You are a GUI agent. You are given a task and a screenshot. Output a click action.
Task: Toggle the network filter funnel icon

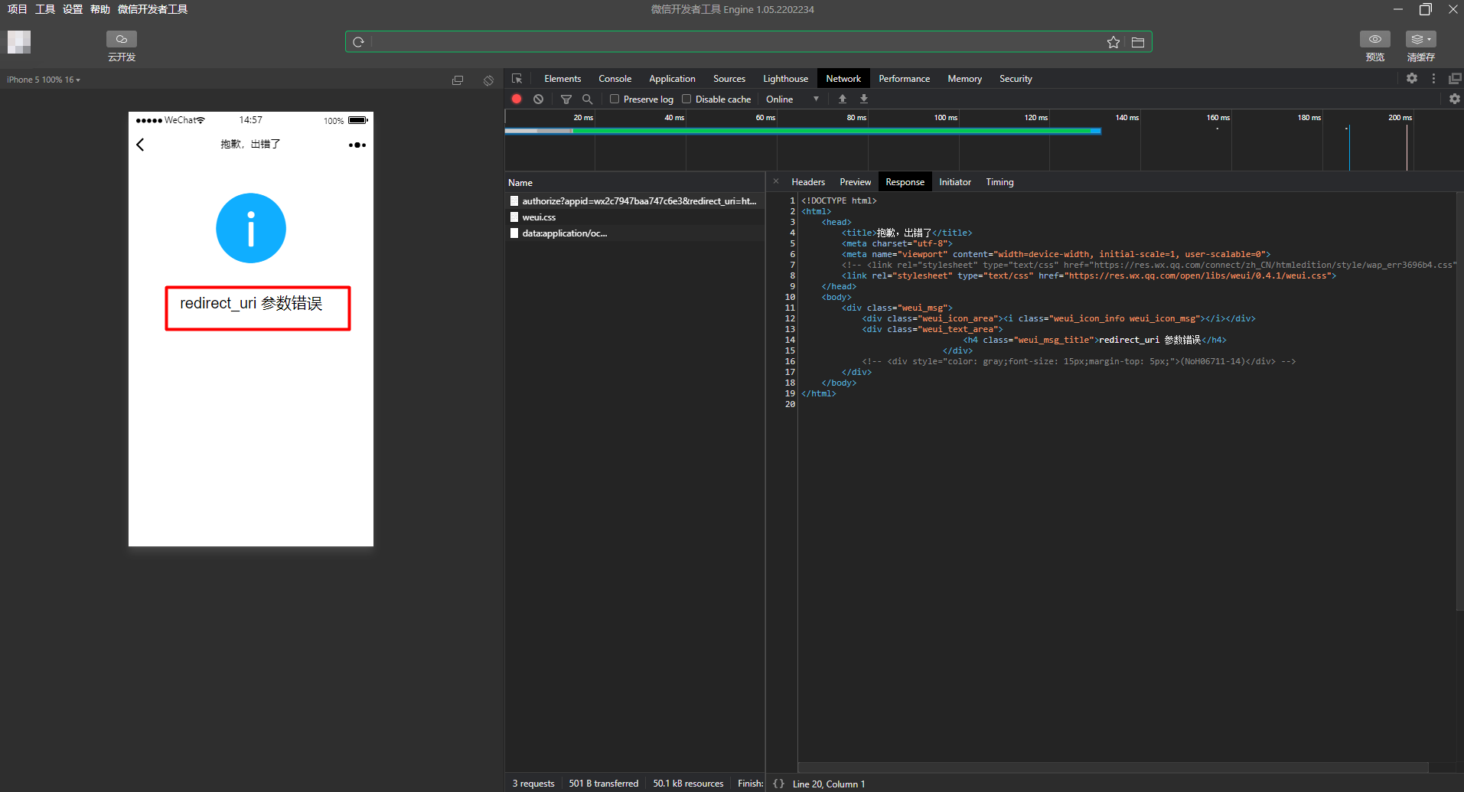pos(566,99)
